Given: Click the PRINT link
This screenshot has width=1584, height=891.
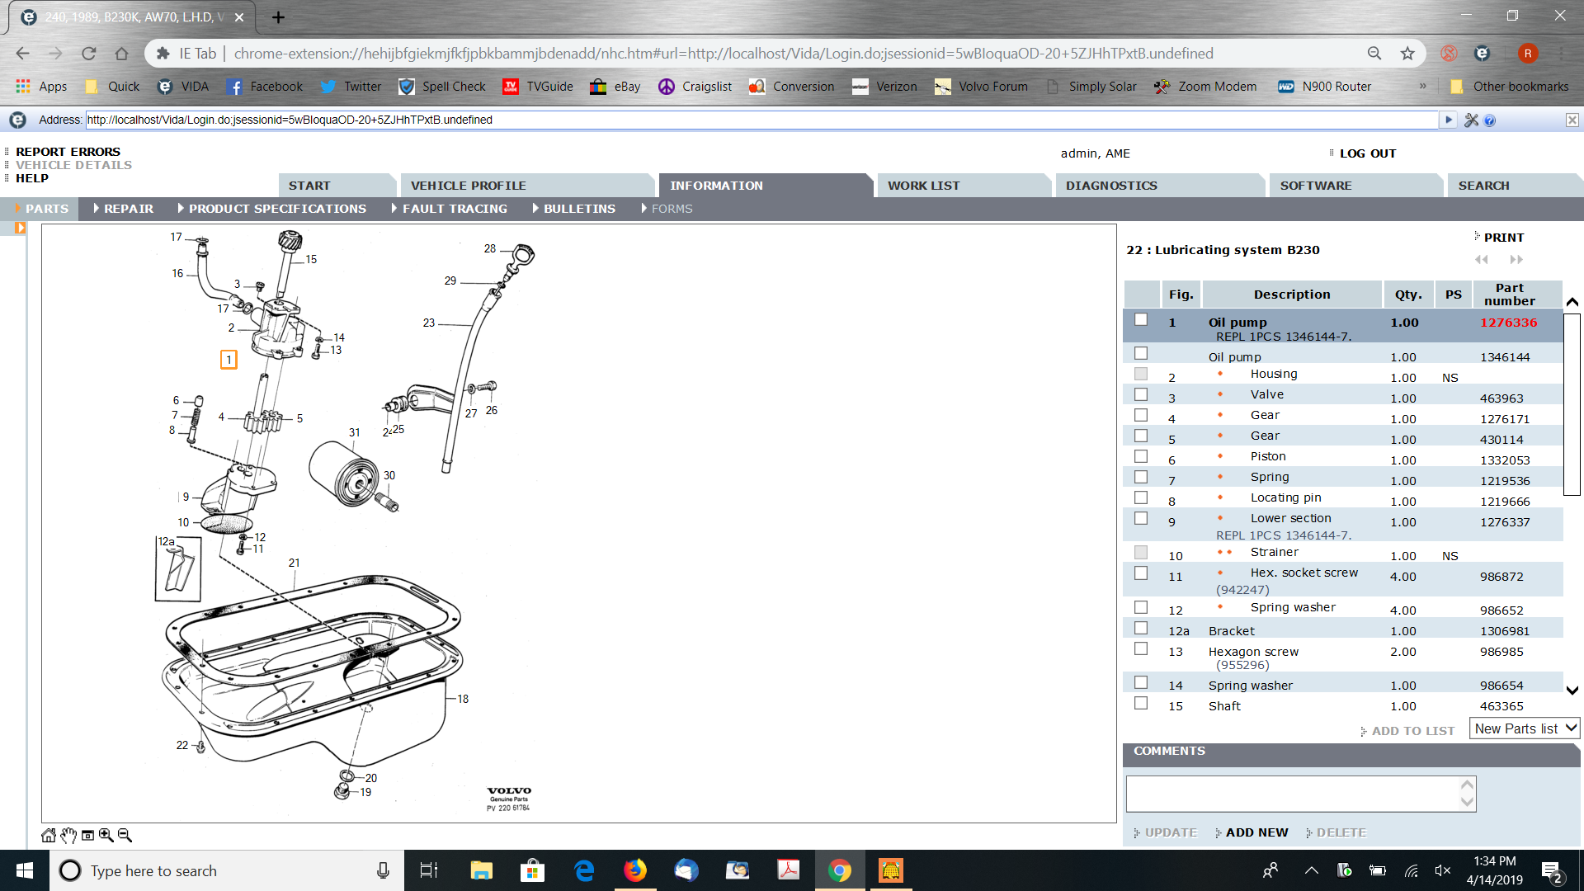Looking at the screenshot, I should click(1503, 238).
